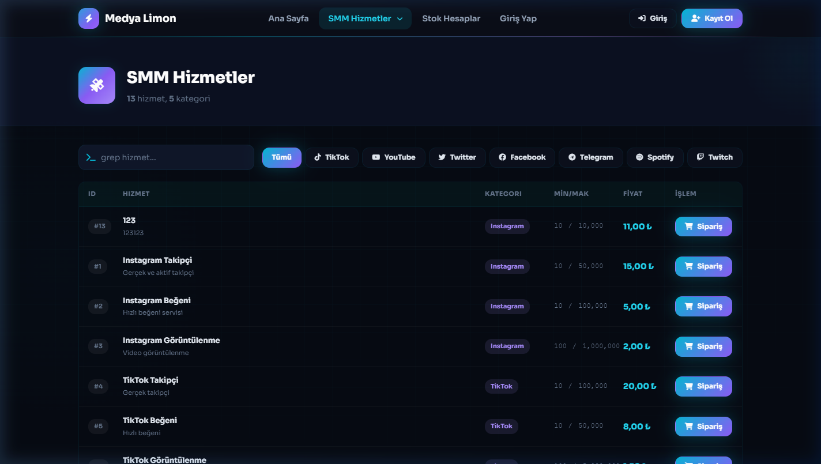Click the SMM Hizmetler page header icon
This screenshot has width=821, height=464.
97,85
